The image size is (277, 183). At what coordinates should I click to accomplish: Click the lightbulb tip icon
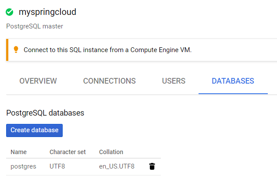click(x=16, y=49)
